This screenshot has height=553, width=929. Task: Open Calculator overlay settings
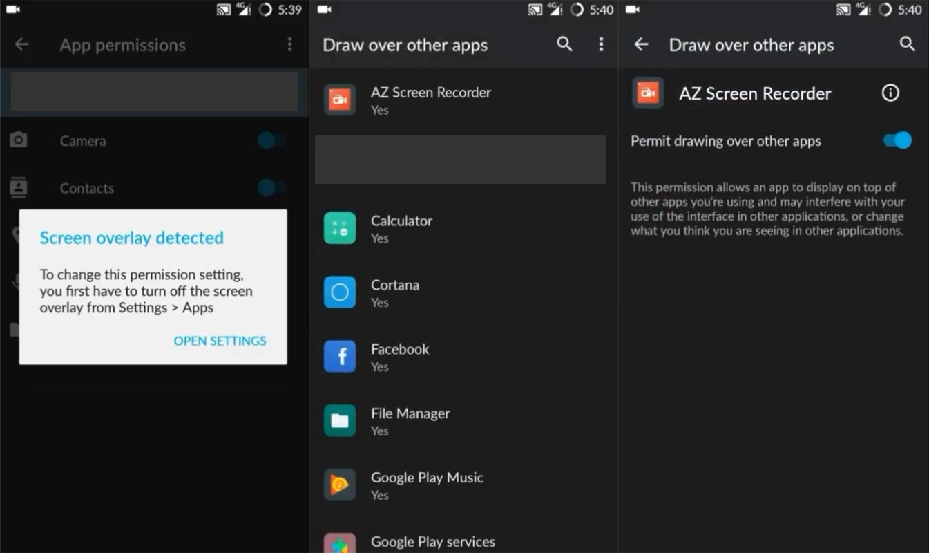[463, 229]
